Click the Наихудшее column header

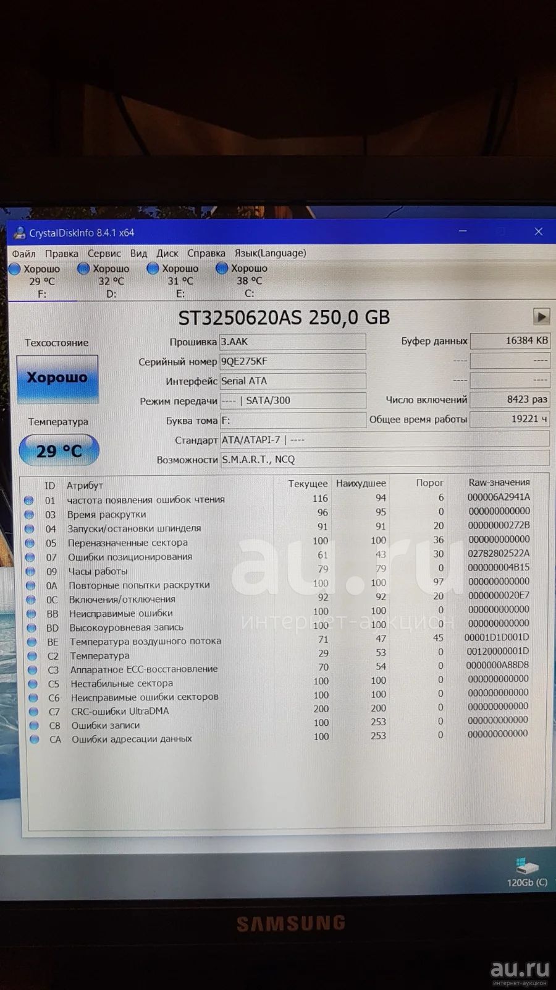(361, 483)
